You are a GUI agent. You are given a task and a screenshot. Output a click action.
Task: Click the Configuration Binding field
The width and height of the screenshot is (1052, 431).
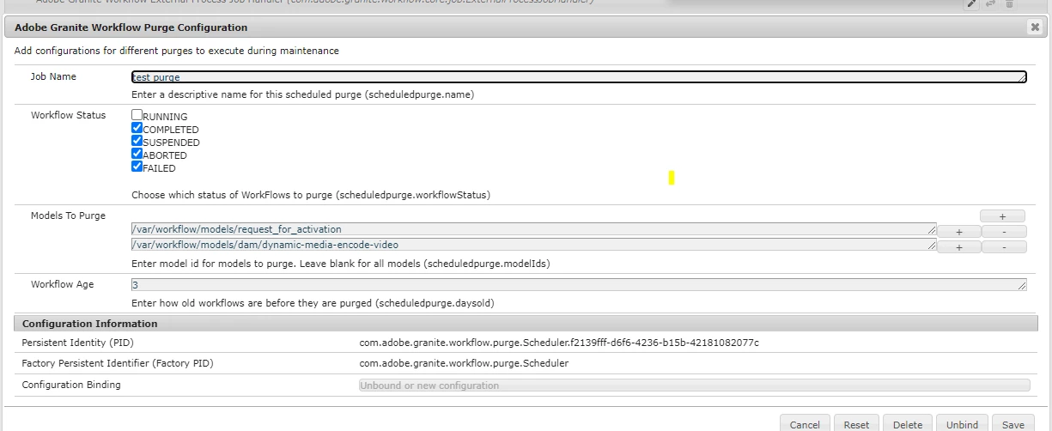pos(694,385)
